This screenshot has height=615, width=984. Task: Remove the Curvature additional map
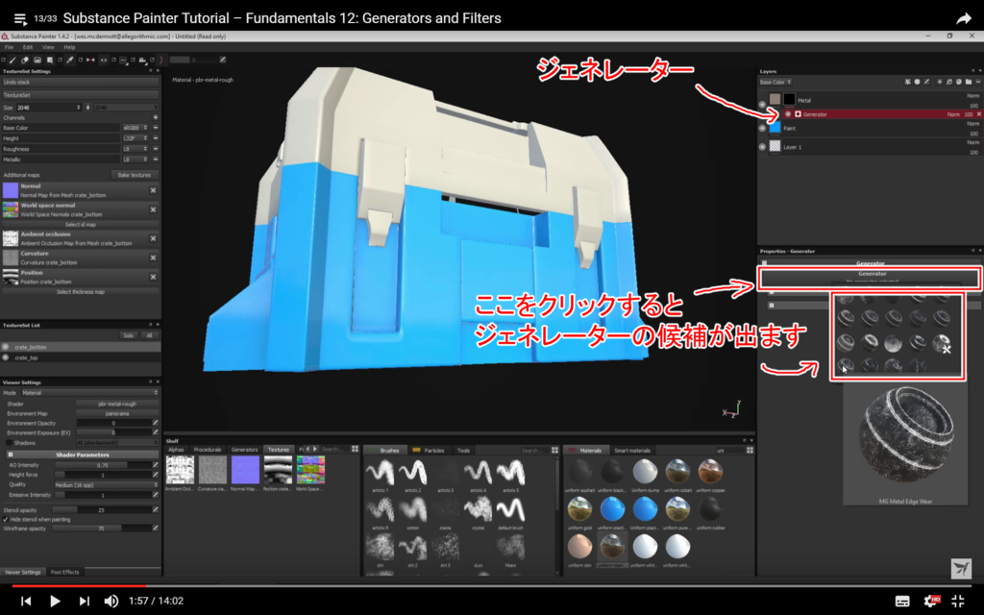[x=153, y=258]
